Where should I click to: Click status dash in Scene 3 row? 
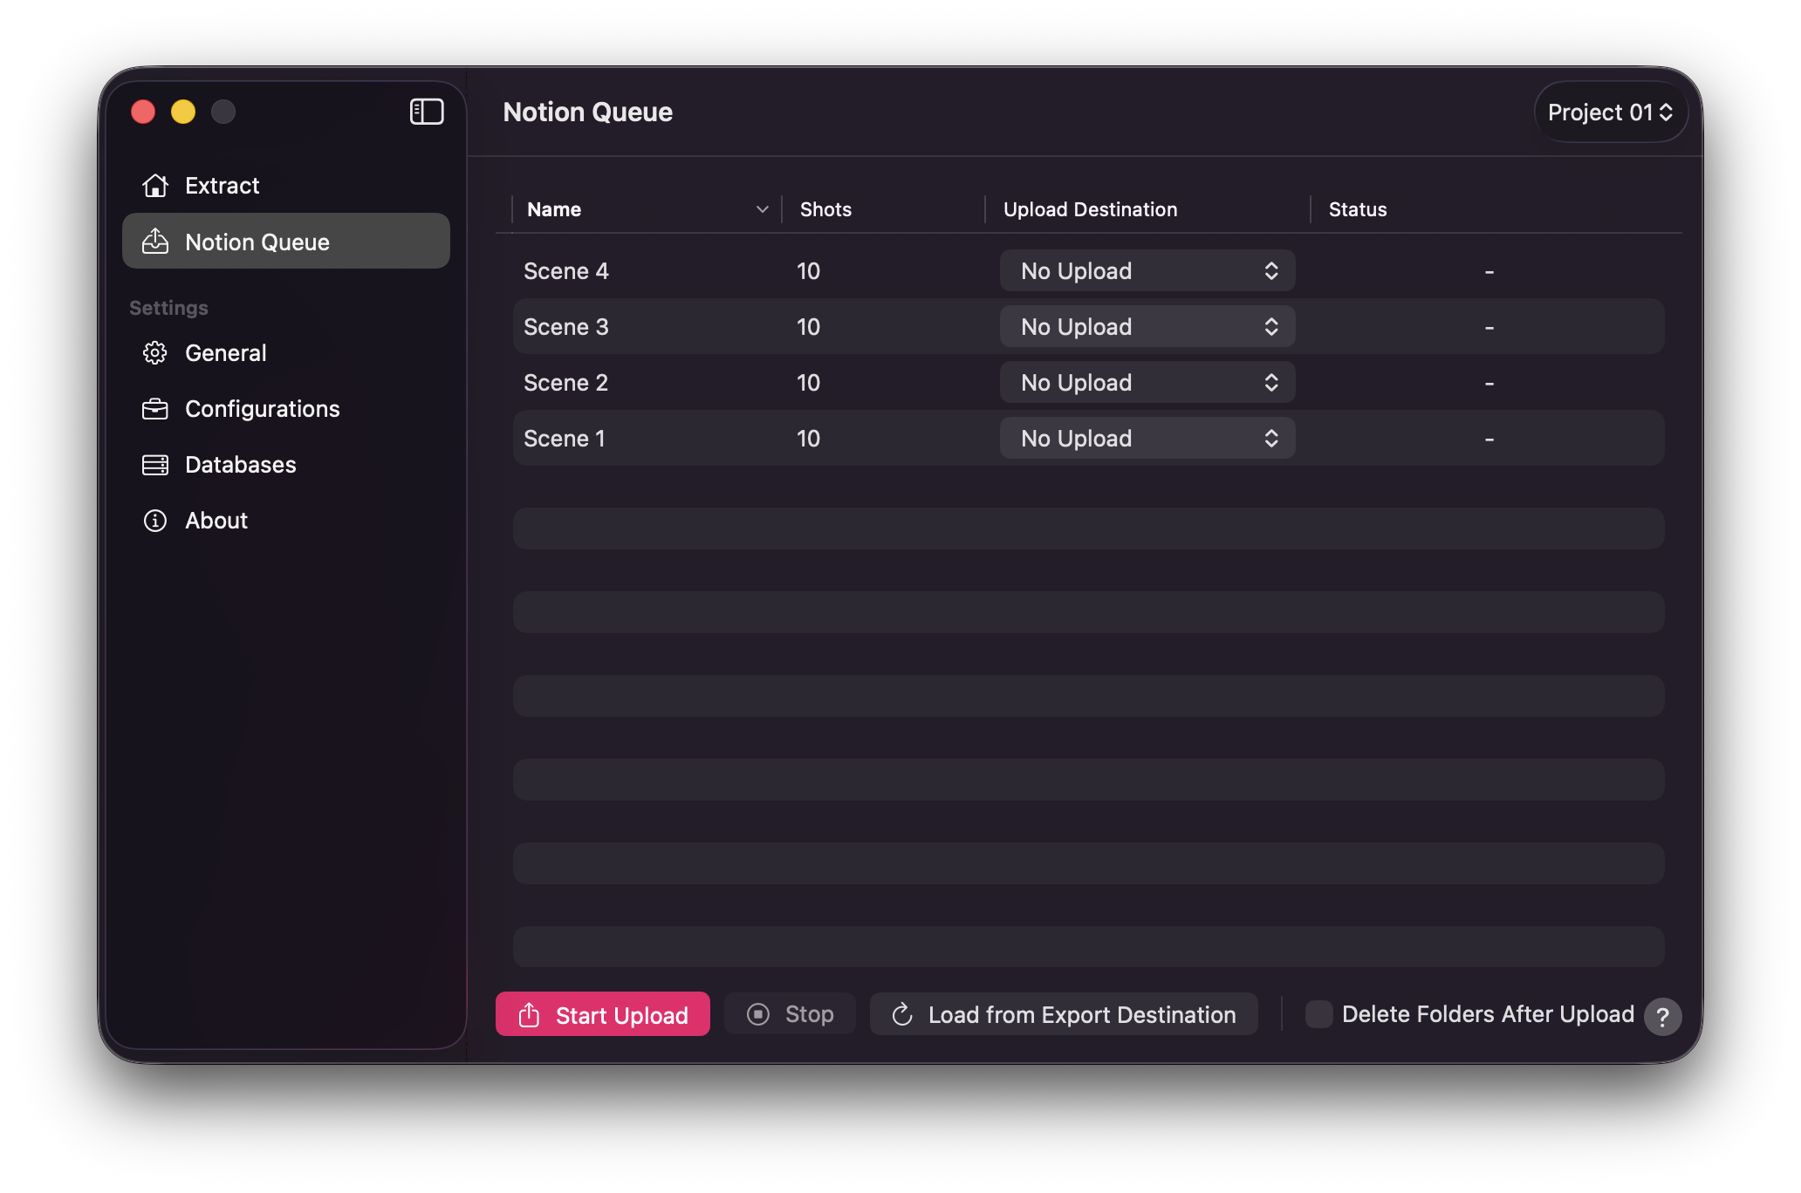pyautogui.click(x=1489, y=328)
